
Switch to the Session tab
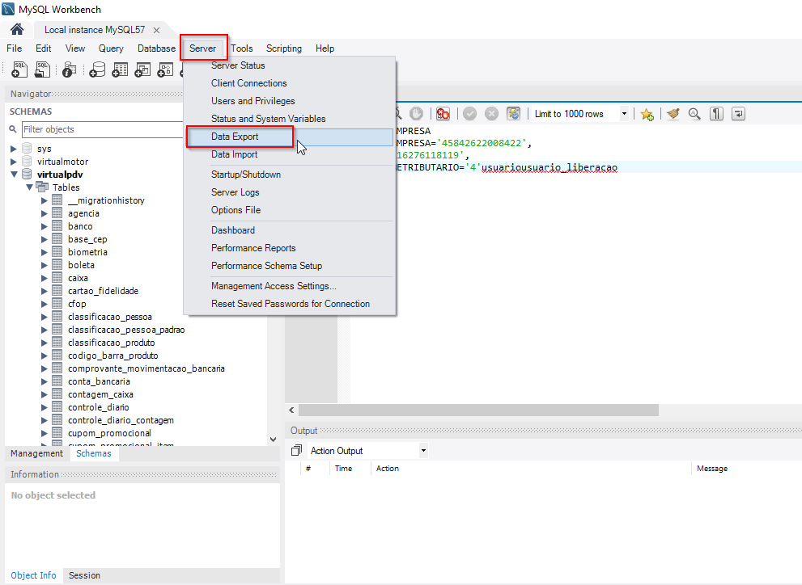[x=84, y=575]
